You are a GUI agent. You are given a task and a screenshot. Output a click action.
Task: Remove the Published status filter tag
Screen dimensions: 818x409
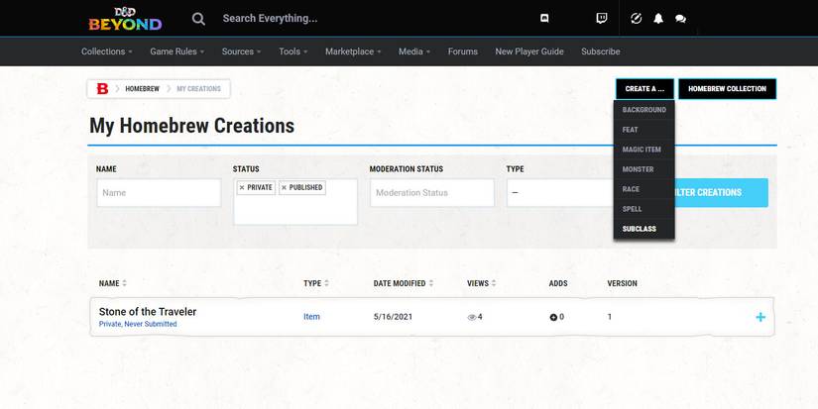284,187
